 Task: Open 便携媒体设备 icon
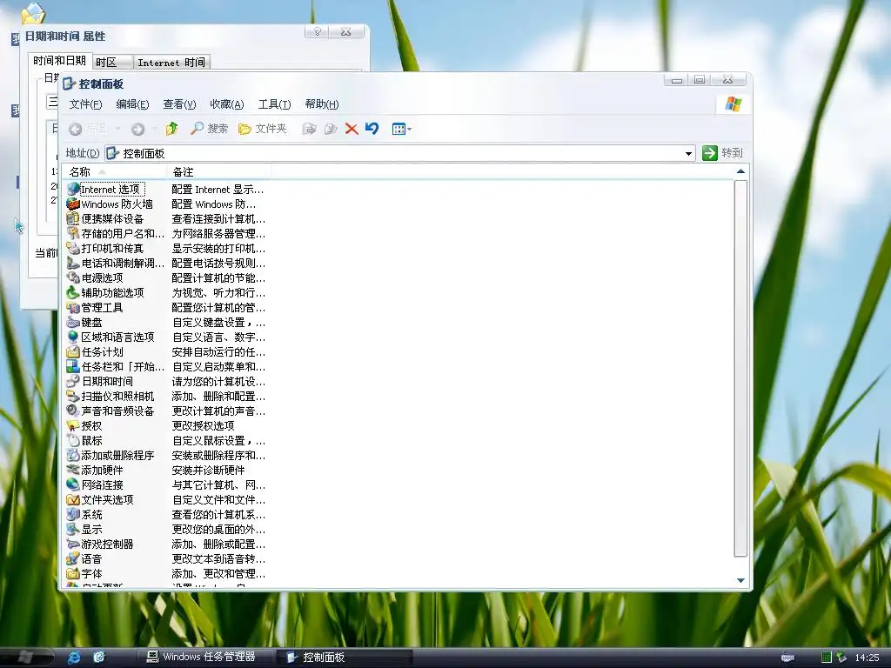[x=73, y=218]
